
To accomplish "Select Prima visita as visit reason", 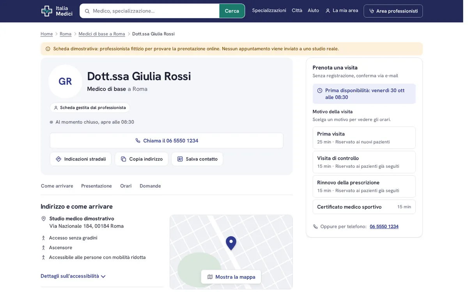I will (x=364, y=137).
